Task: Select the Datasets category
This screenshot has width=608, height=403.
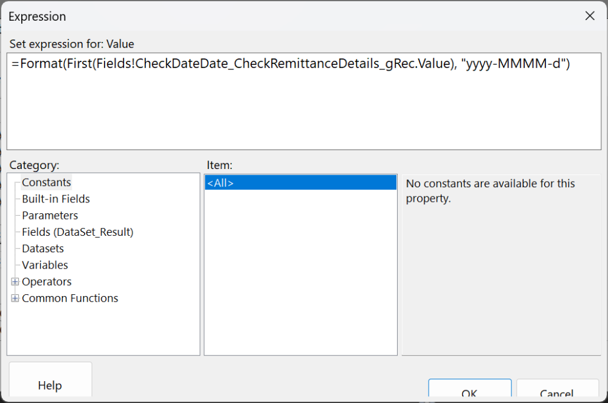Action: (x=43, y=248)
